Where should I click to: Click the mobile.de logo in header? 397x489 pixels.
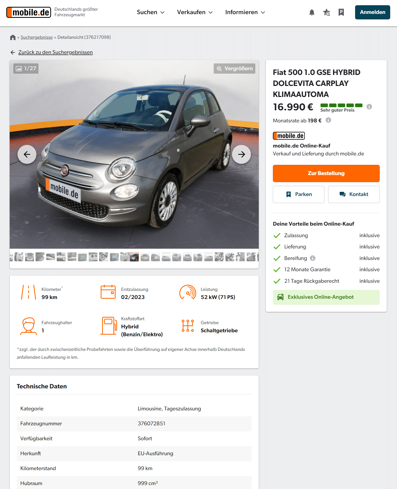pos(29,12)
